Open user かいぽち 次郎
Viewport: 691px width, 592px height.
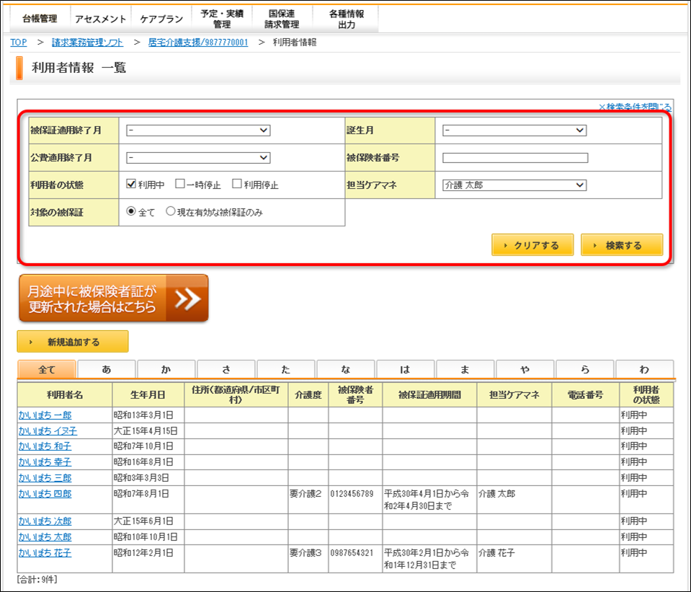[x=45, y=521]
